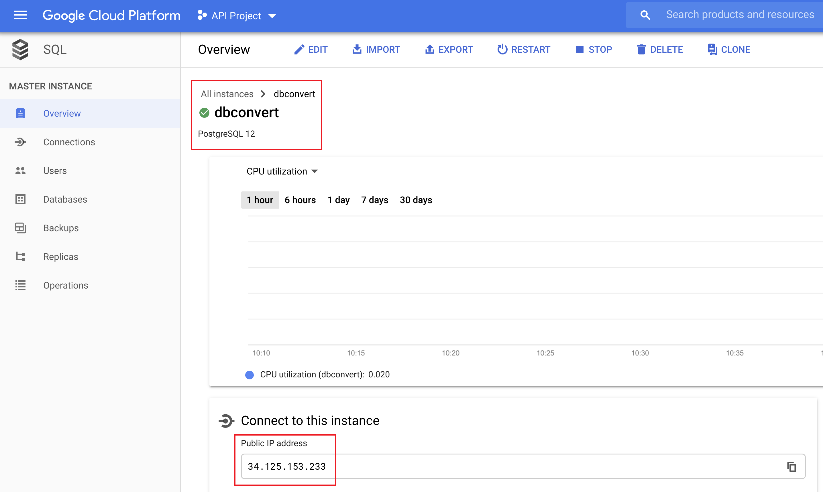Select the 6 hours time range
The image size is (823, 492).
pyautogui.click(x=300, y=200)
